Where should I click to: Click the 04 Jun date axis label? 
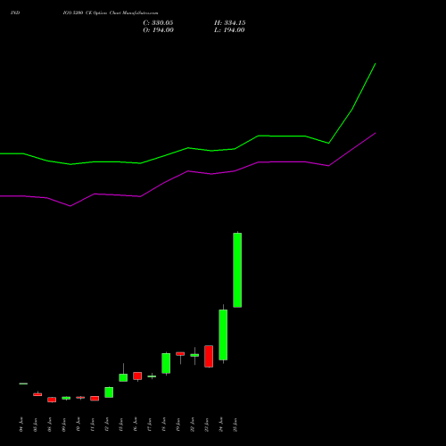(x=21, y=425)
